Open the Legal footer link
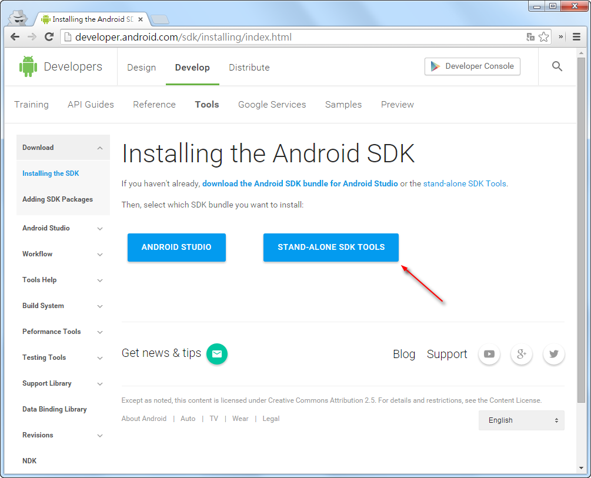 pyautogui.click(x=271, y=419)
